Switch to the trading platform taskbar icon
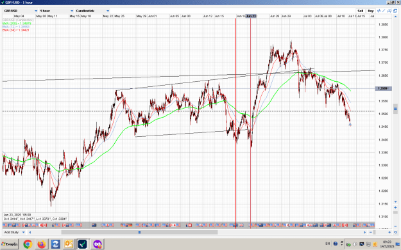Screen dimensions: 401x250 click(83, 244)
